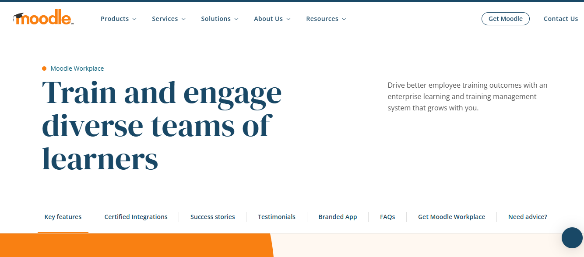This screenshot has width=584, height=257.
Task: Open the Success stories section
Action: point(212,216)
